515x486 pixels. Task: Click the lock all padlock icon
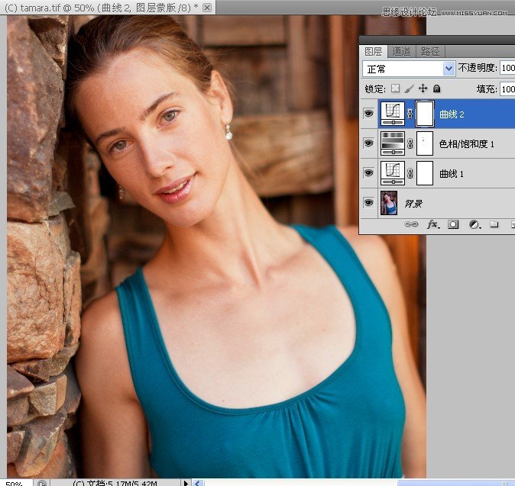click(437, 89)
